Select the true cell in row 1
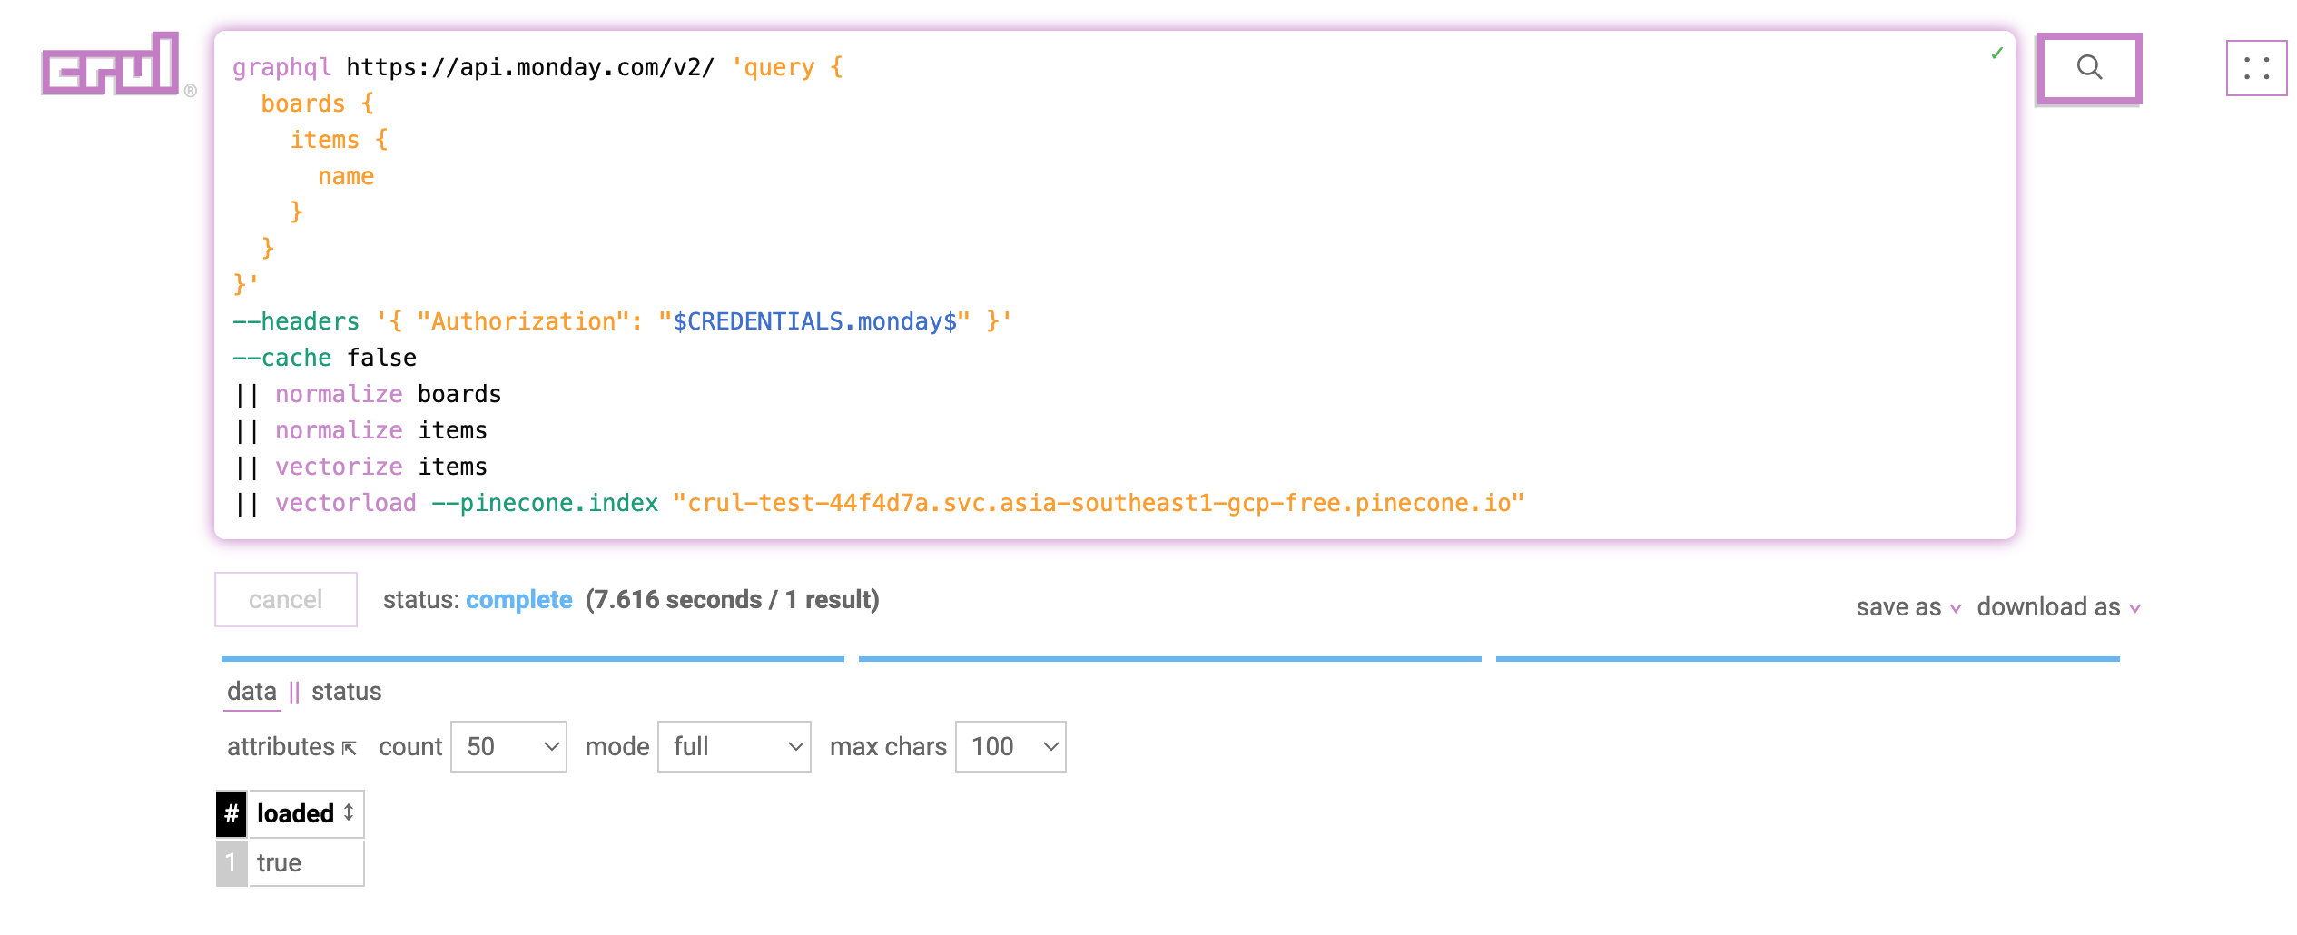Screen dimensions: 2297x935 point(306,862)
